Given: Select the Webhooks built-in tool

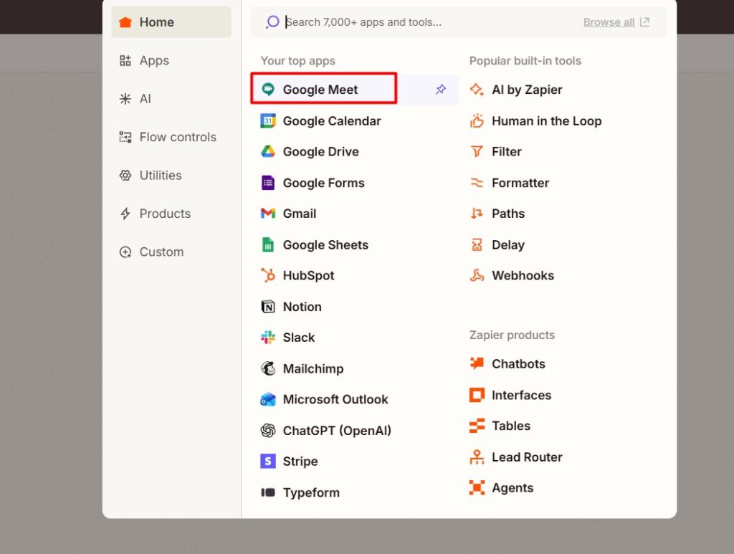Looking at the screenshot, I should click(x=523, y=275).
